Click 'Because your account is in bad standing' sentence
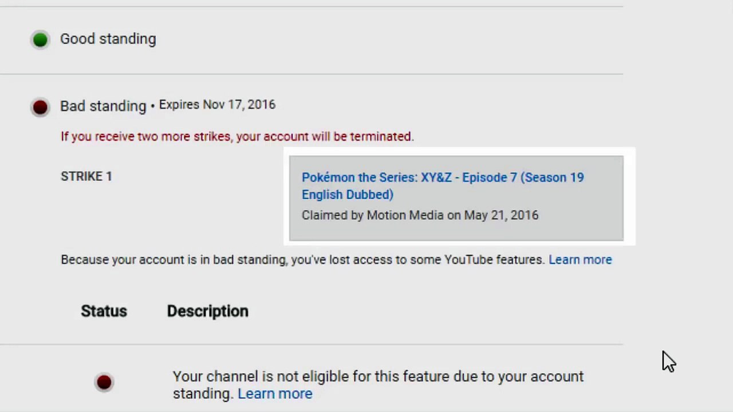Image resolution: width=733 pixels, height=412 pixels. [302, 260]
